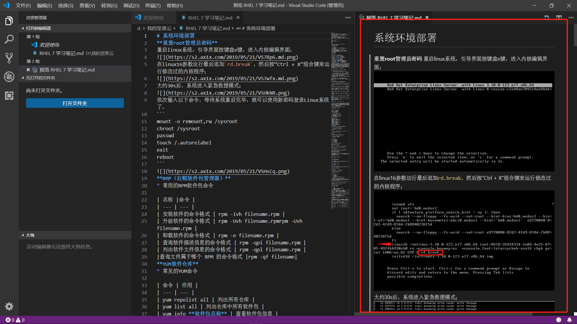577x324 pixels.
Task: Switch to the 欢迎使用 tab
Action: 153,18
